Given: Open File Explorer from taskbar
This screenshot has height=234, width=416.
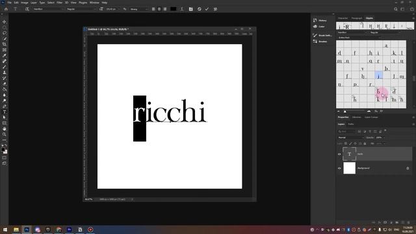Looking at the screenshot, I should click(x=16, y=229).
